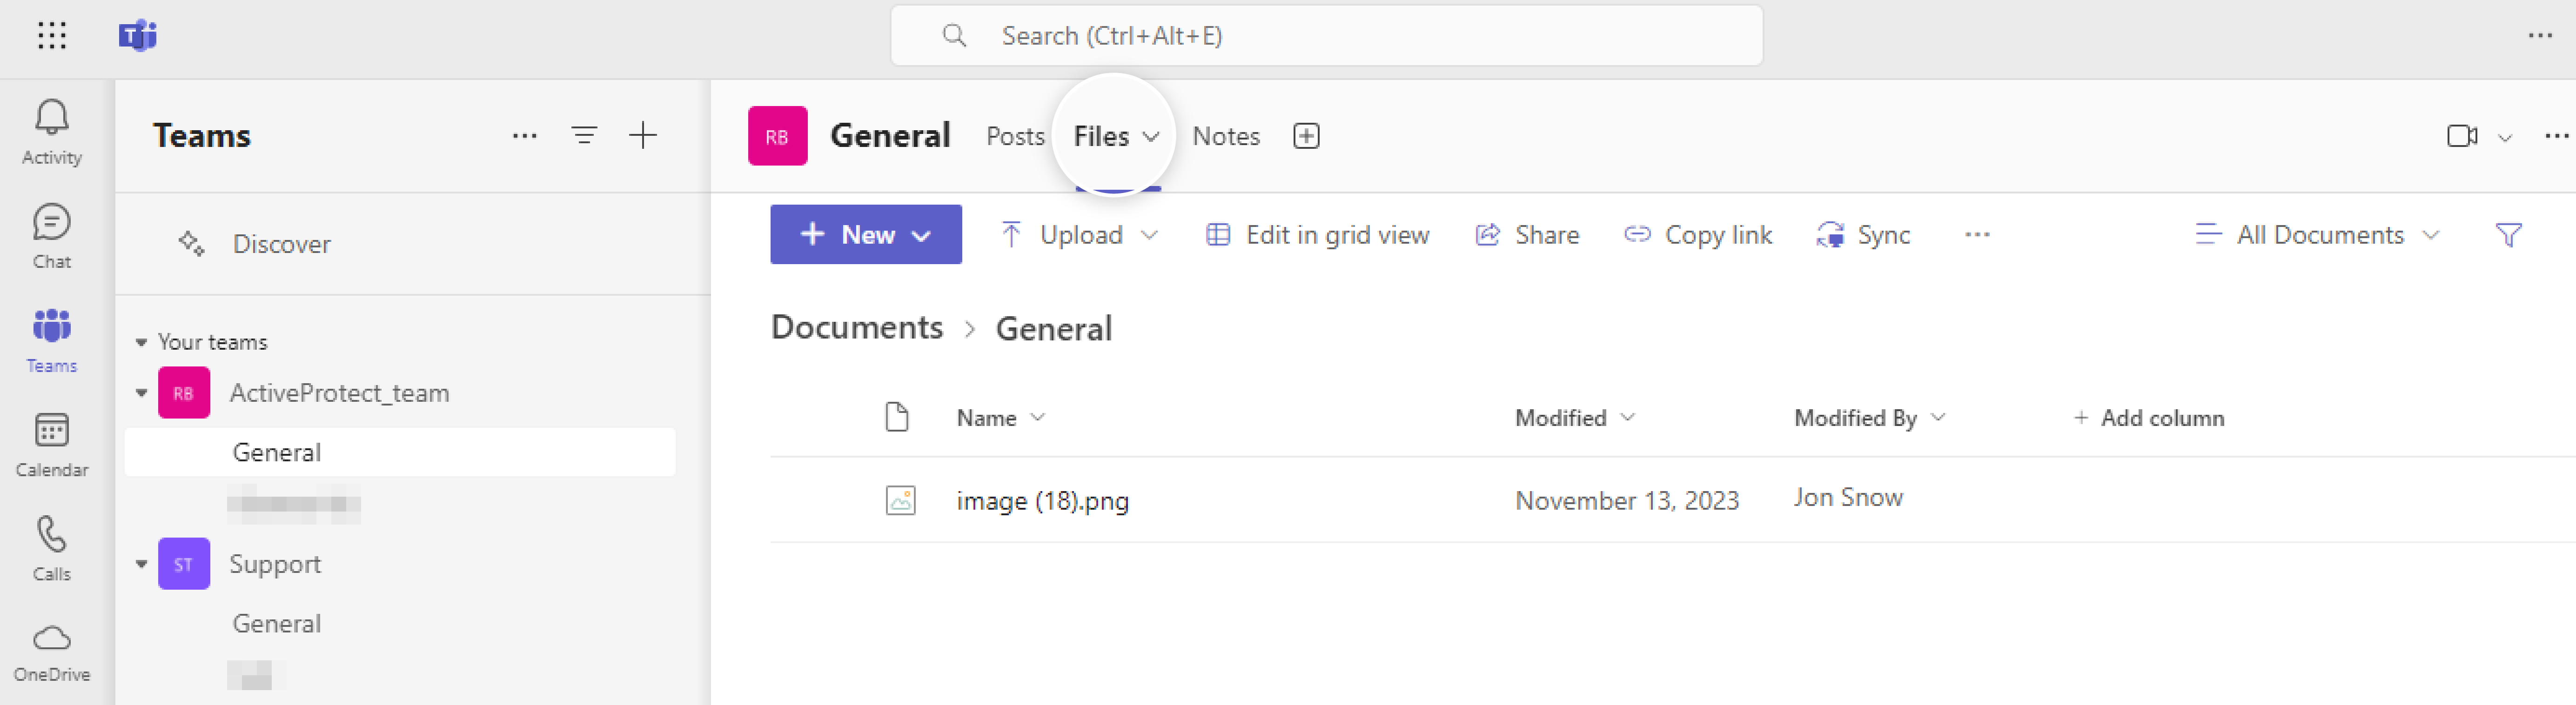
Task: Open Activity from the sidebar
Action: 52,132
